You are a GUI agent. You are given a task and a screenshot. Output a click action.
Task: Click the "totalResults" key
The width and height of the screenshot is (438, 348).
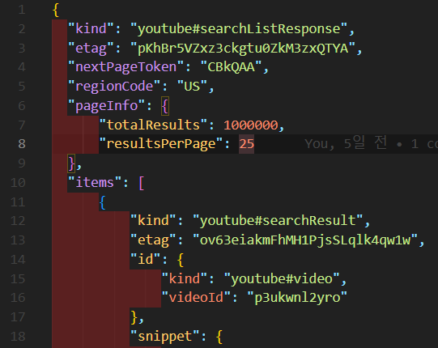153,125
